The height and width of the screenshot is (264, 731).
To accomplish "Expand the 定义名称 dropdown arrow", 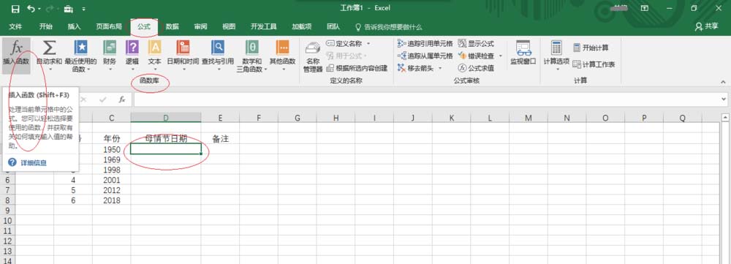I will [x=368, y=43].
